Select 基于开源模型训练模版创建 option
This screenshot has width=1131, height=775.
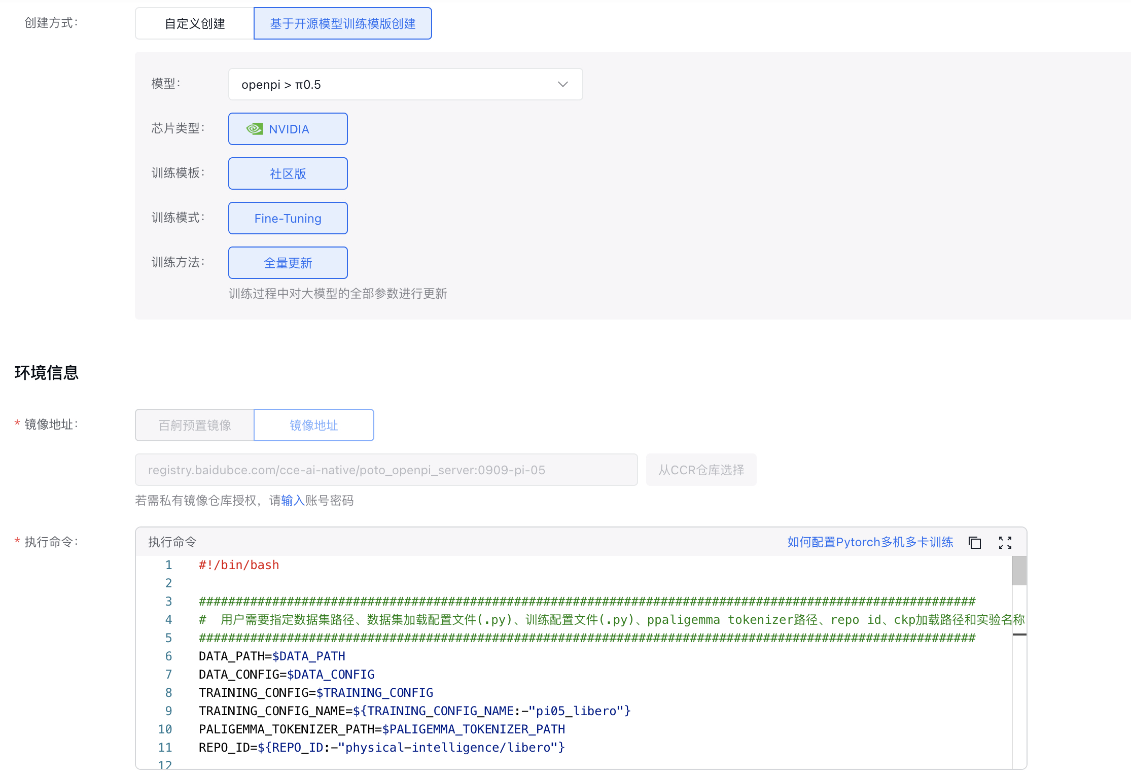[x=342, y=23]
